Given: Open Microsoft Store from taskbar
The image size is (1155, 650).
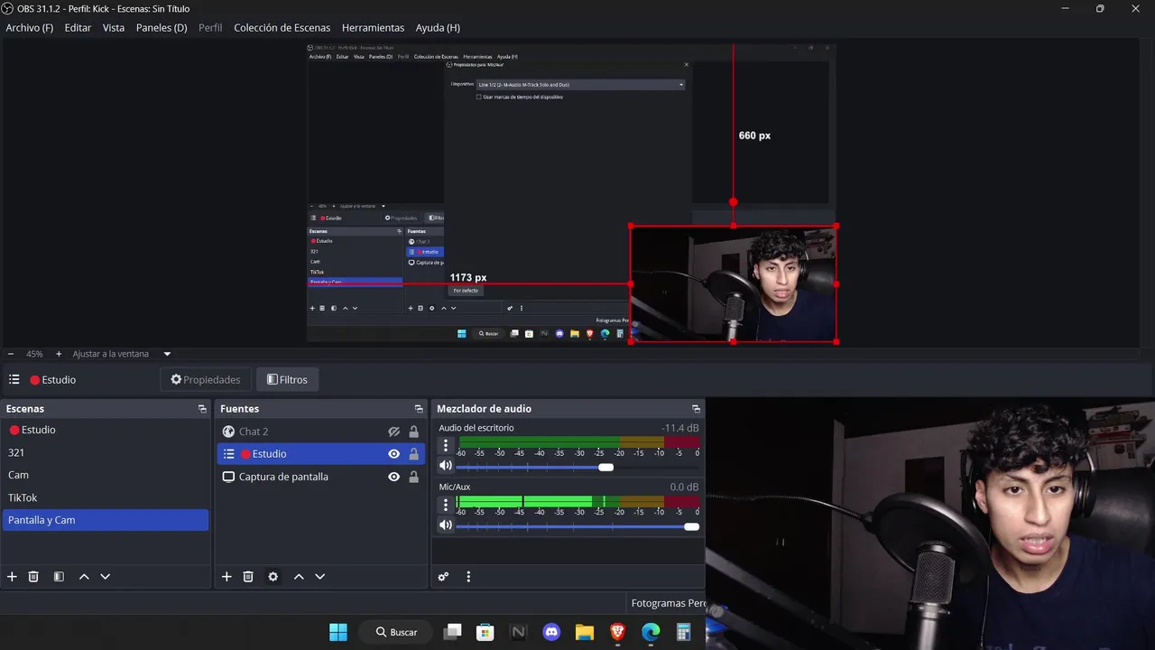Looking at the screenshot, I should [x=485, y=632].
